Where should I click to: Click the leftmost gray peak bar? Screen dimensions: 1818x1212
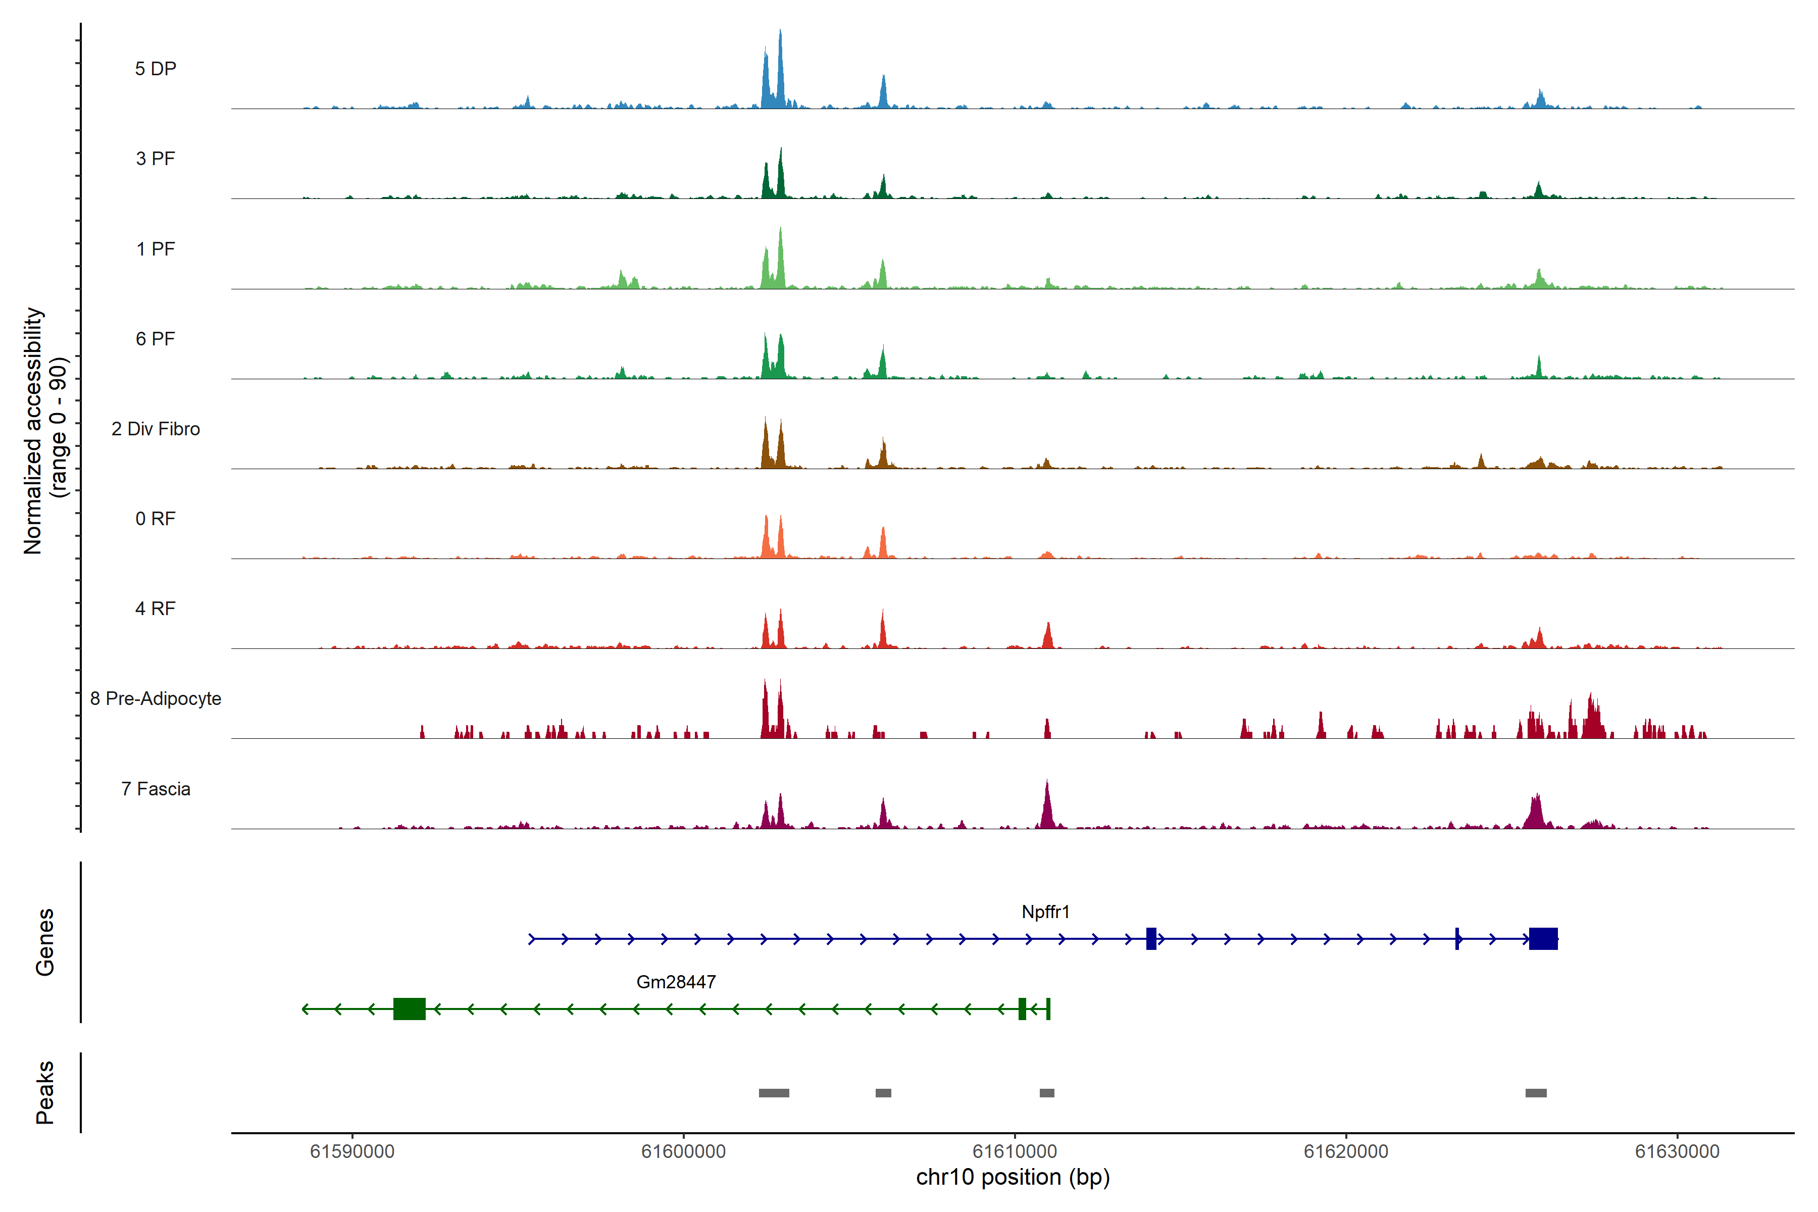[774, 1093]
